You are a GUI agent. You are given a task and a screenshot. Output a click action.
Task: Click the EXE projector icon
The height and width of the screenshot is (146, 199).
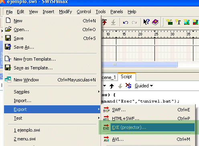point(106,127)
